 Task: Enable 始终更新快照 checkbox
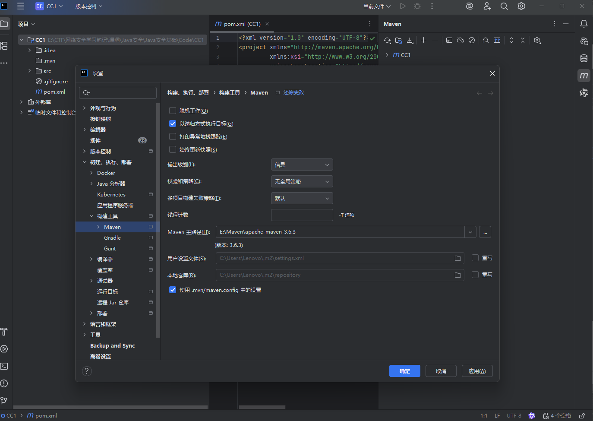[x=173, y=149]
